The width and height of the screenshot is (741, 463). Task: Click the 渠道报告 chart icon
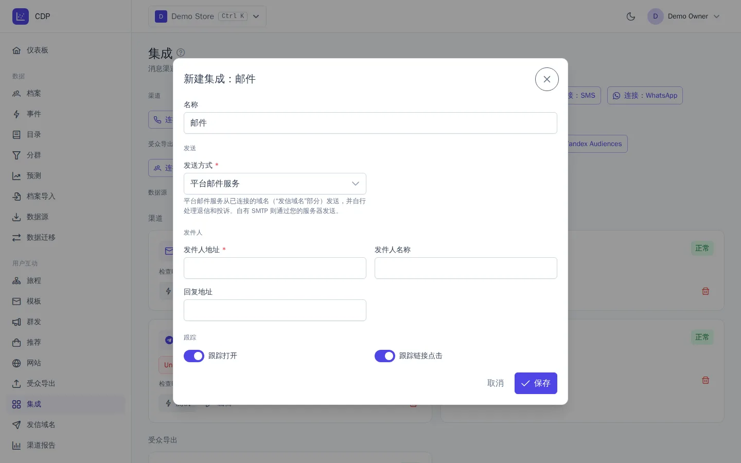point(16,446)
